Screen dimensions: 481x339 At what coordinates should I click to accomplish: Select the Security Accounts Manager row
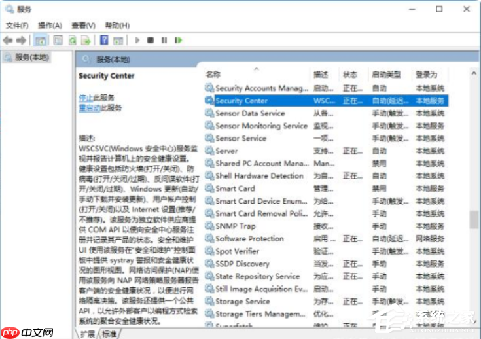point(327,88)
